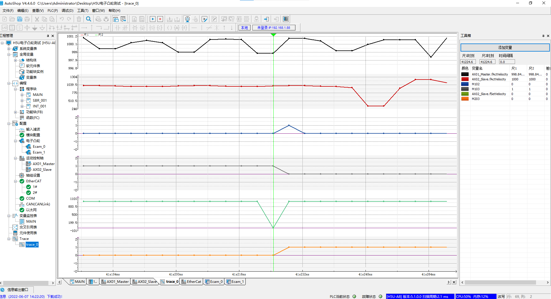Open the 文件(F) menu
Image resolution: width=551 pixels, height=299 pixels.
[x=8, y=11]
